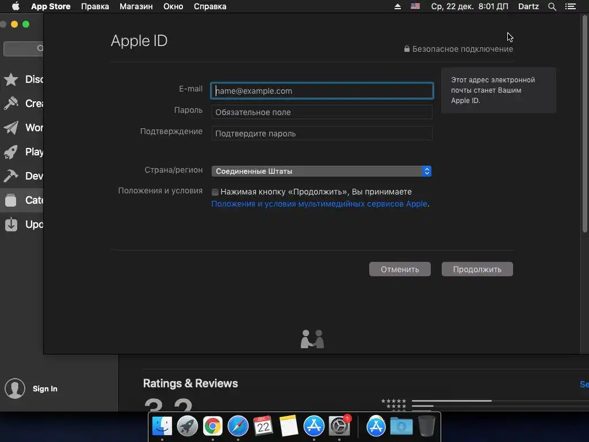Open the Apple menu logo
The height and width of the screenshot is (442, 589).
tap(16, 6)
